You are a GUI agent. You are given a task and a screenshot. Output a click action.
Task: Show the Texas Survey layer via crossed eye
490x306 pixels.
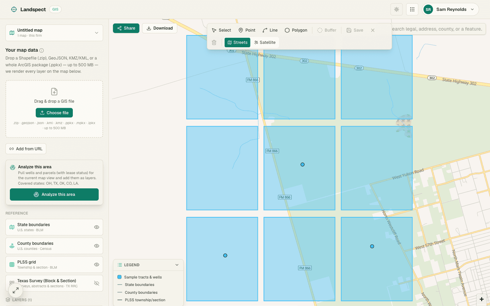pos(97,283)
